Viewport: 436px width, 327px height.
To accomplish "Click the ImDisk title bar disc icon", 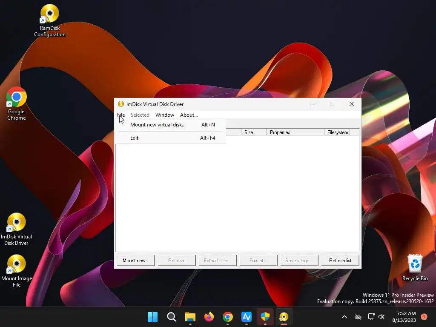I will [120, 104].
